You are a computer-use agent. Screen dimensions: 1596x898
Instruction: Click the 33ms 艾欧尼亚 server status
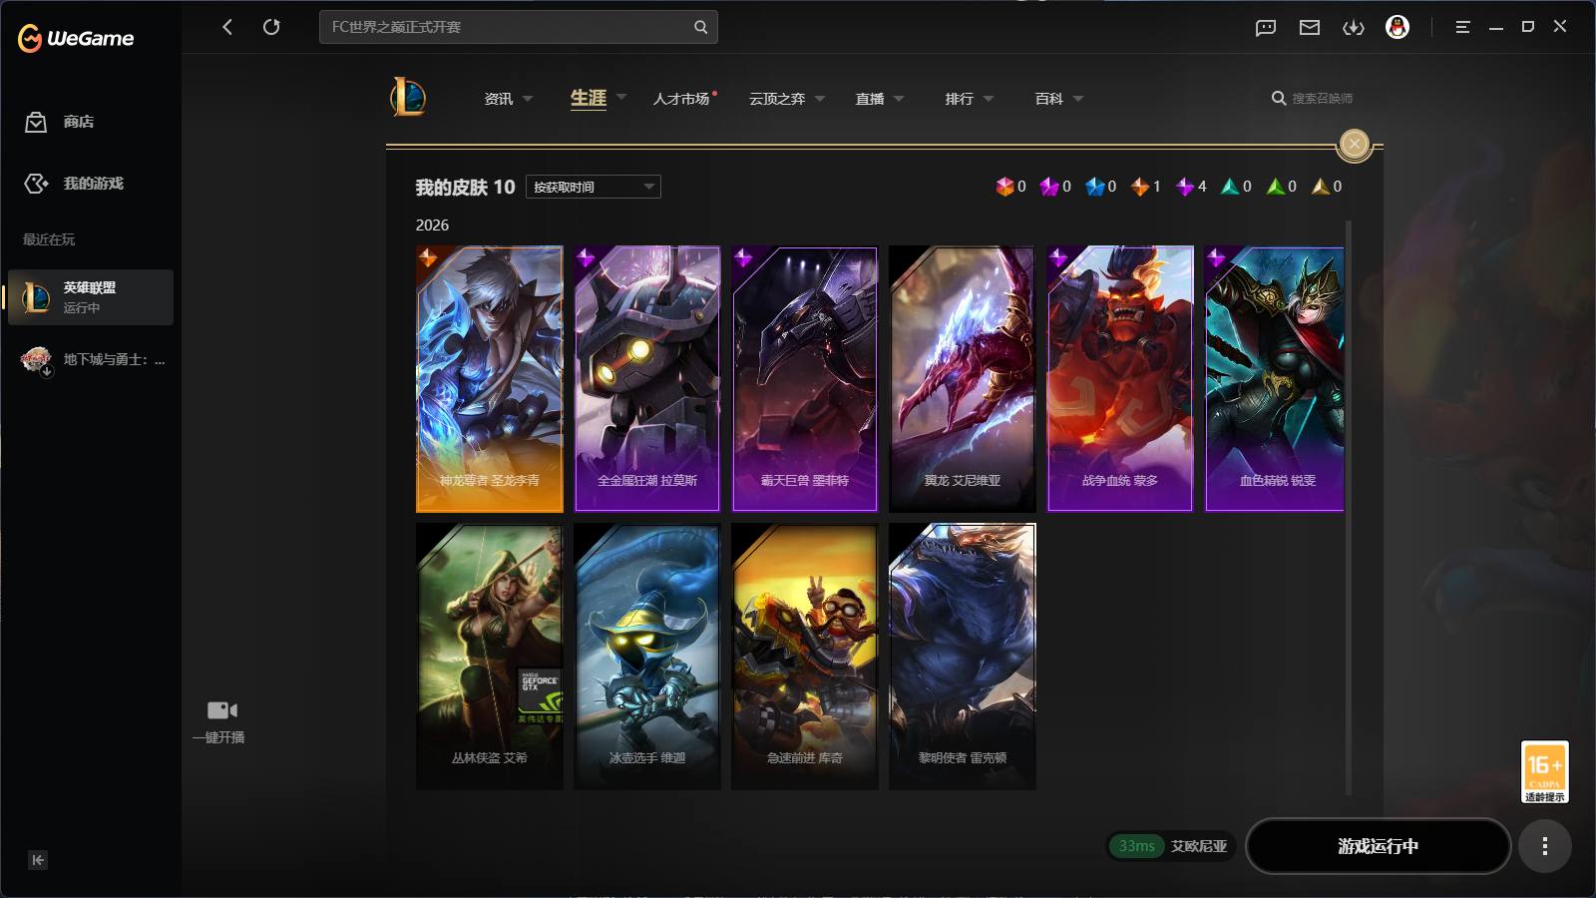point(1171,846)
